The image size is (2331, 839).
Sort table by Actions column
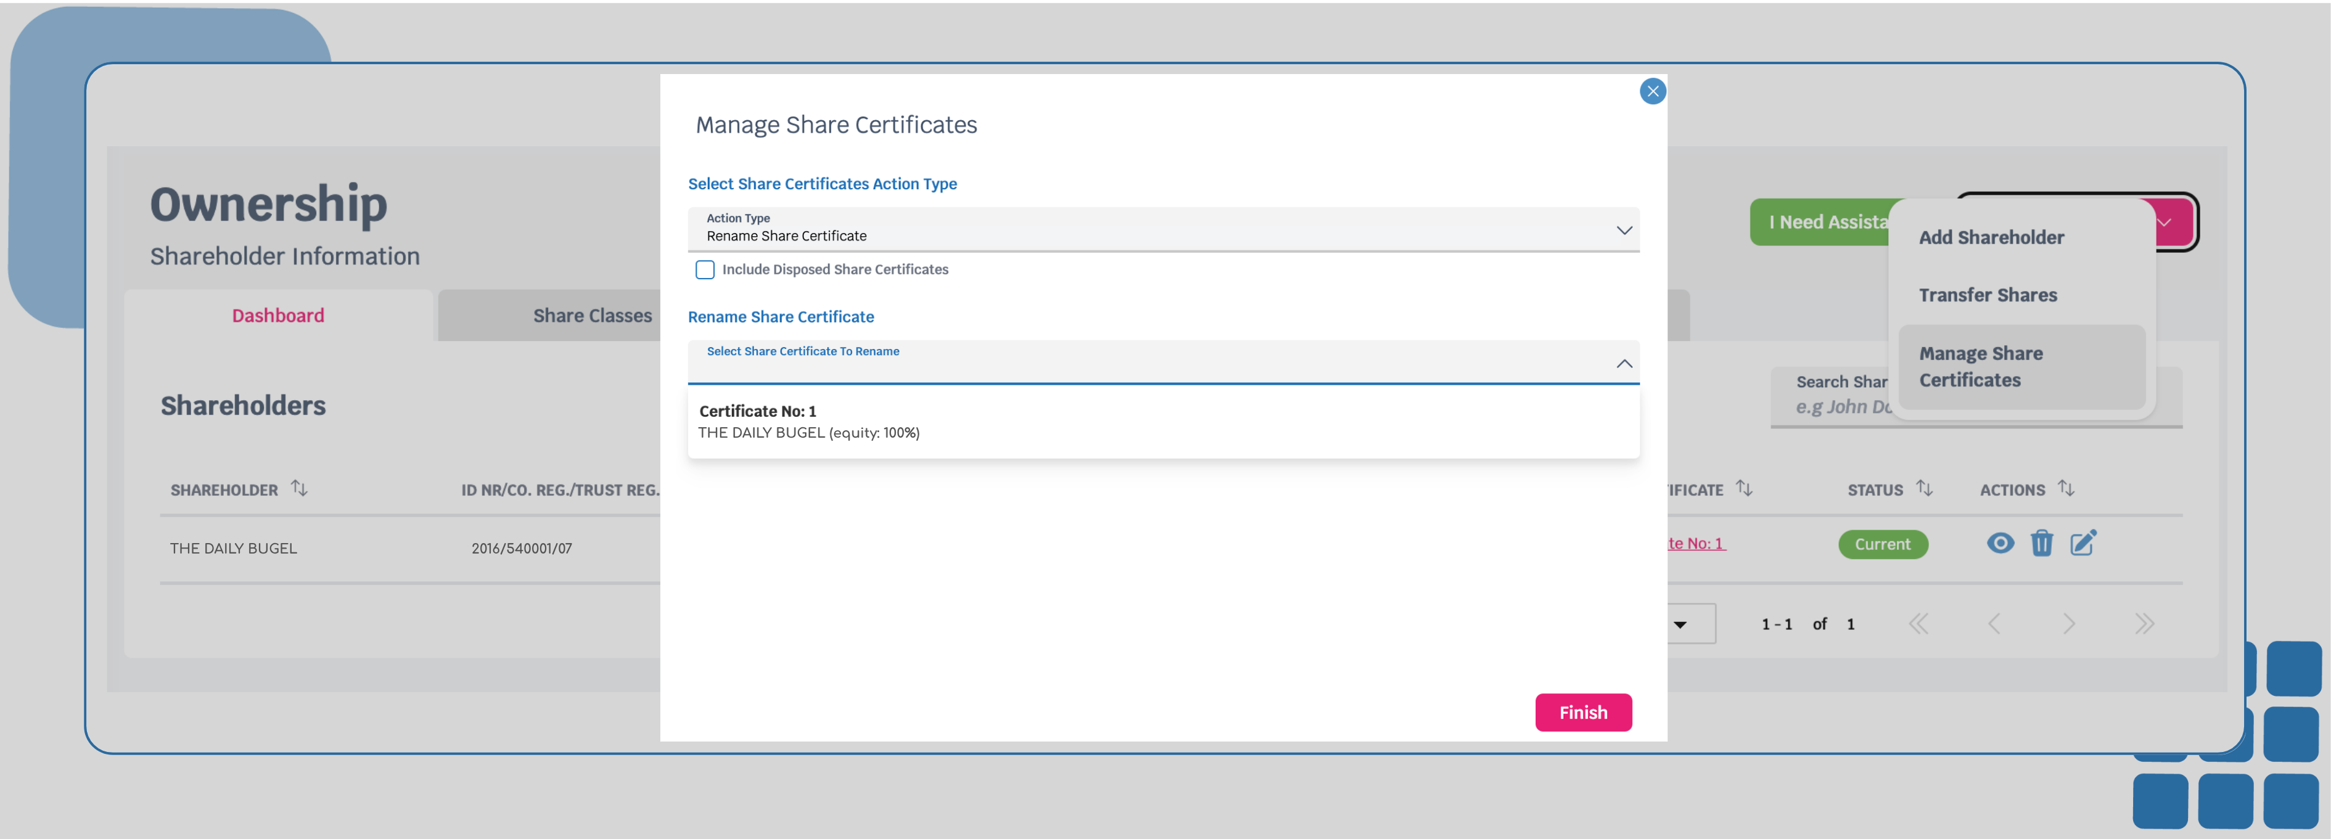(2066, 489)
